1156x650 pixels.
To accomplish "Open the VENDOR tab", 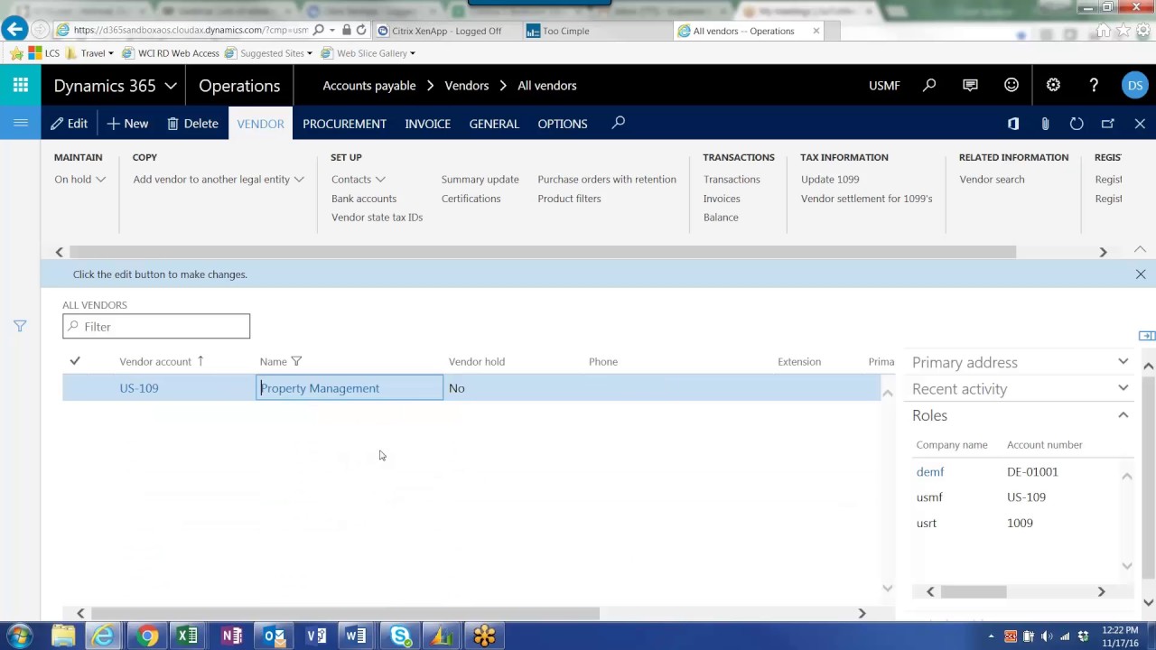I will click(260, 124).
